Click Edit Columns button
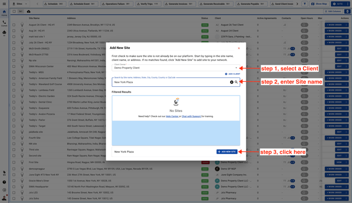352x203 pixels. [333, 12]
